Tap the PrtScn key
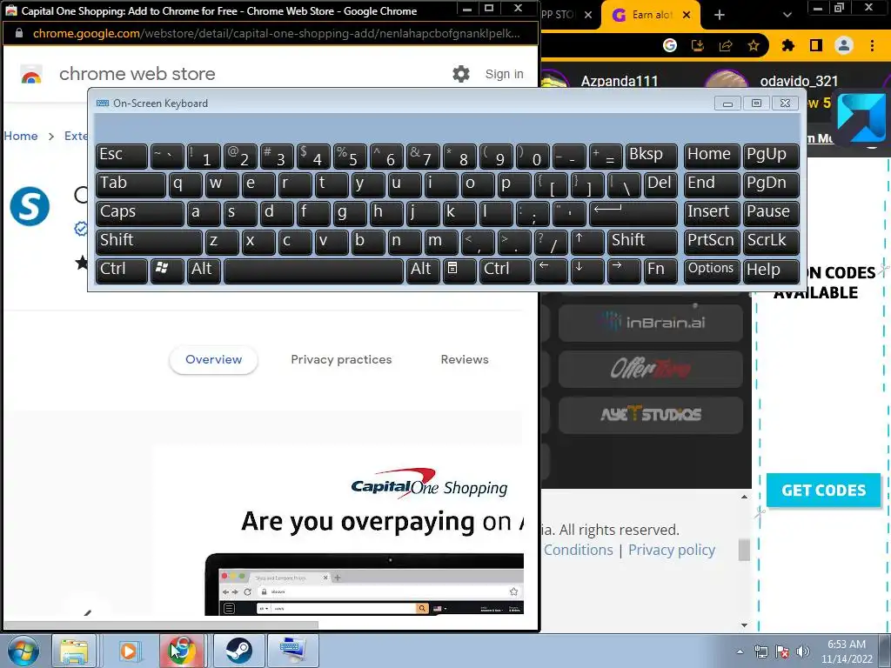Image resolution: width=891 pixels, height=668 pixels. click(x=712, y=242)
